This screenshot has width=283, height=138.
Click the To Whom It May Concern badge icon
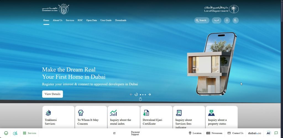point(81,113)
